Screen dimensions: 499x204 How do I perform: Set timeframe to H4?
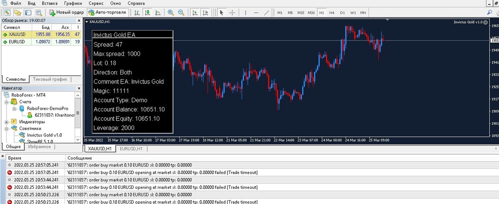coord(332,13)
